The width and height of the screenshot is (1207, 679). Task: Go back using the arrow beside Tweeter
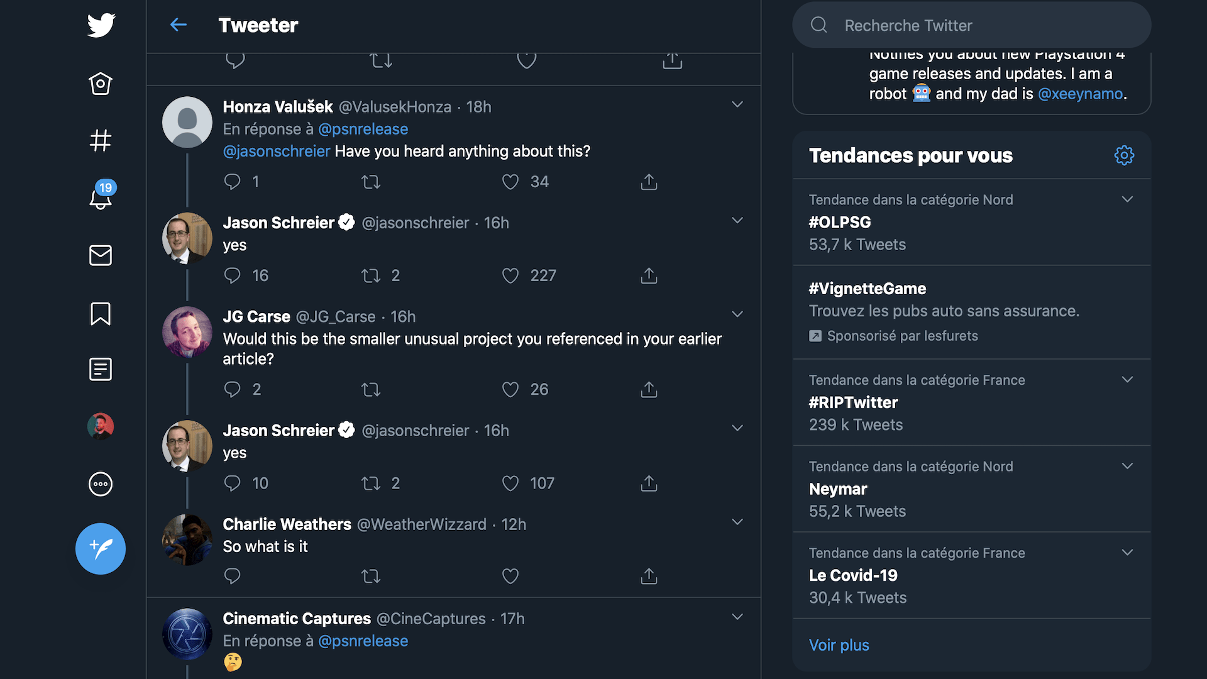179,25
